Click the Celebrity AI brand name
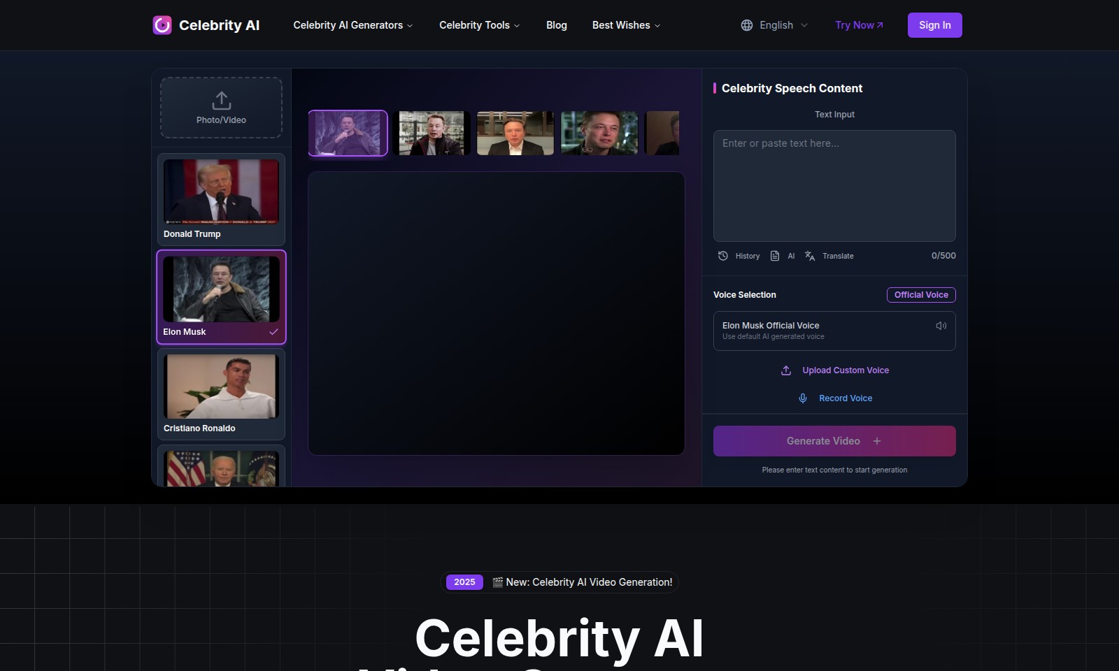 pos(219,25)
